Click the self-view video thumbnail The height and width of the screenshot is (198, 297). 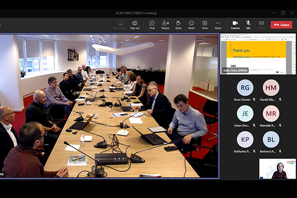click(277, 169)
